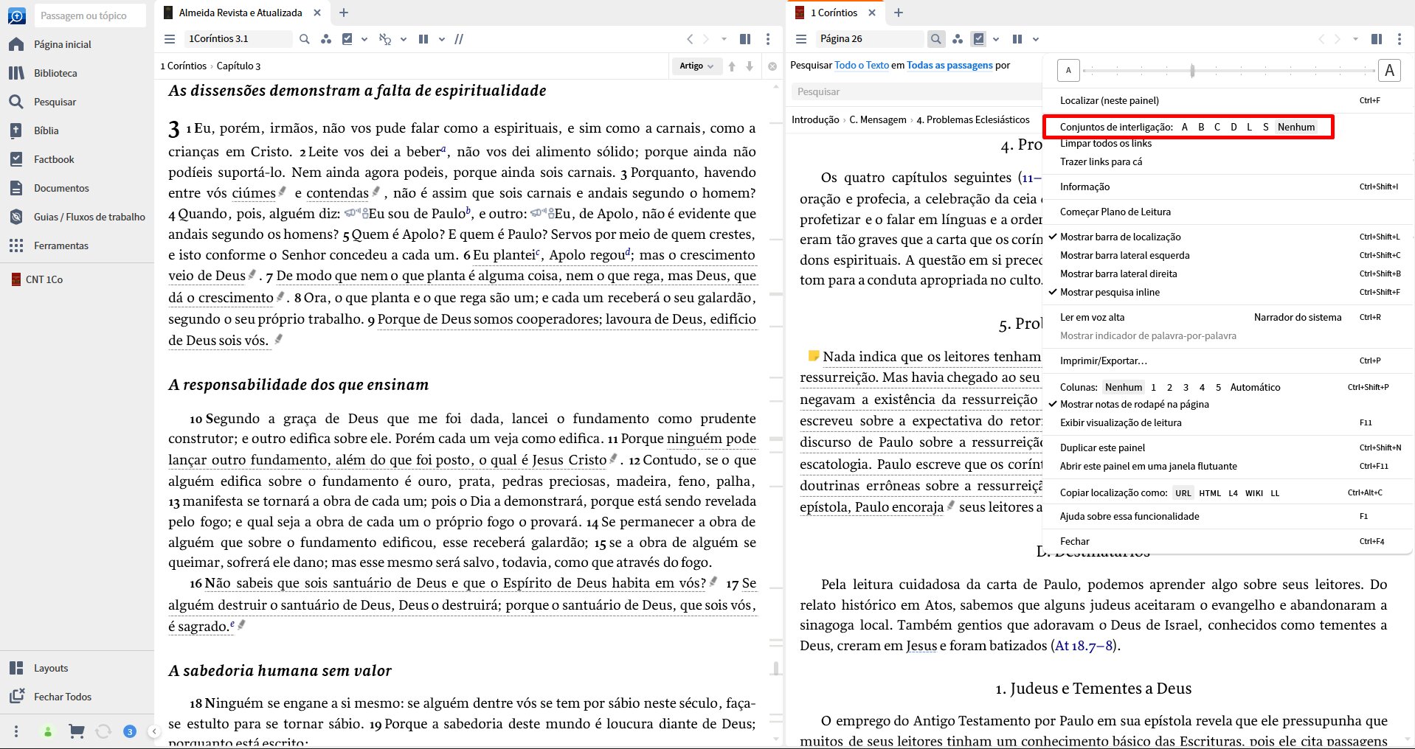
Task: Click the Passagem ou tópico box
Action: (x=90, y=15)
